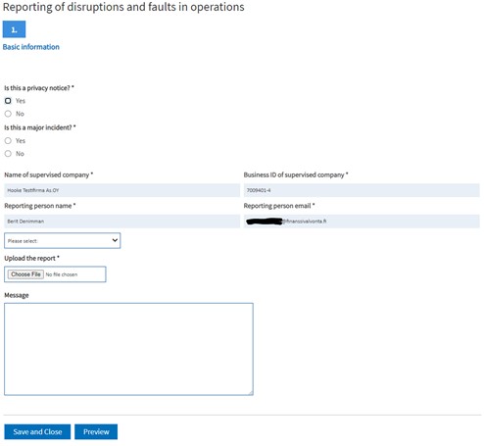Image resolution: width=484 pixels, height=446 pixels.
Task: Click the dropdown chevron arrow
Action: click(115, 240)
